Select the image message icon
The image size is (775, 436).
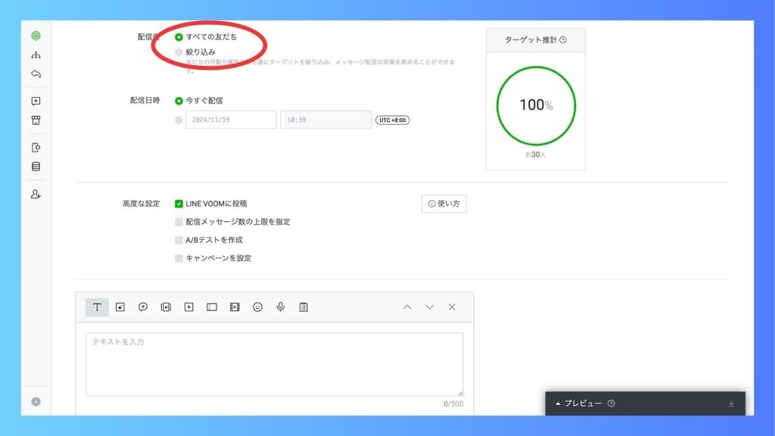120,307
